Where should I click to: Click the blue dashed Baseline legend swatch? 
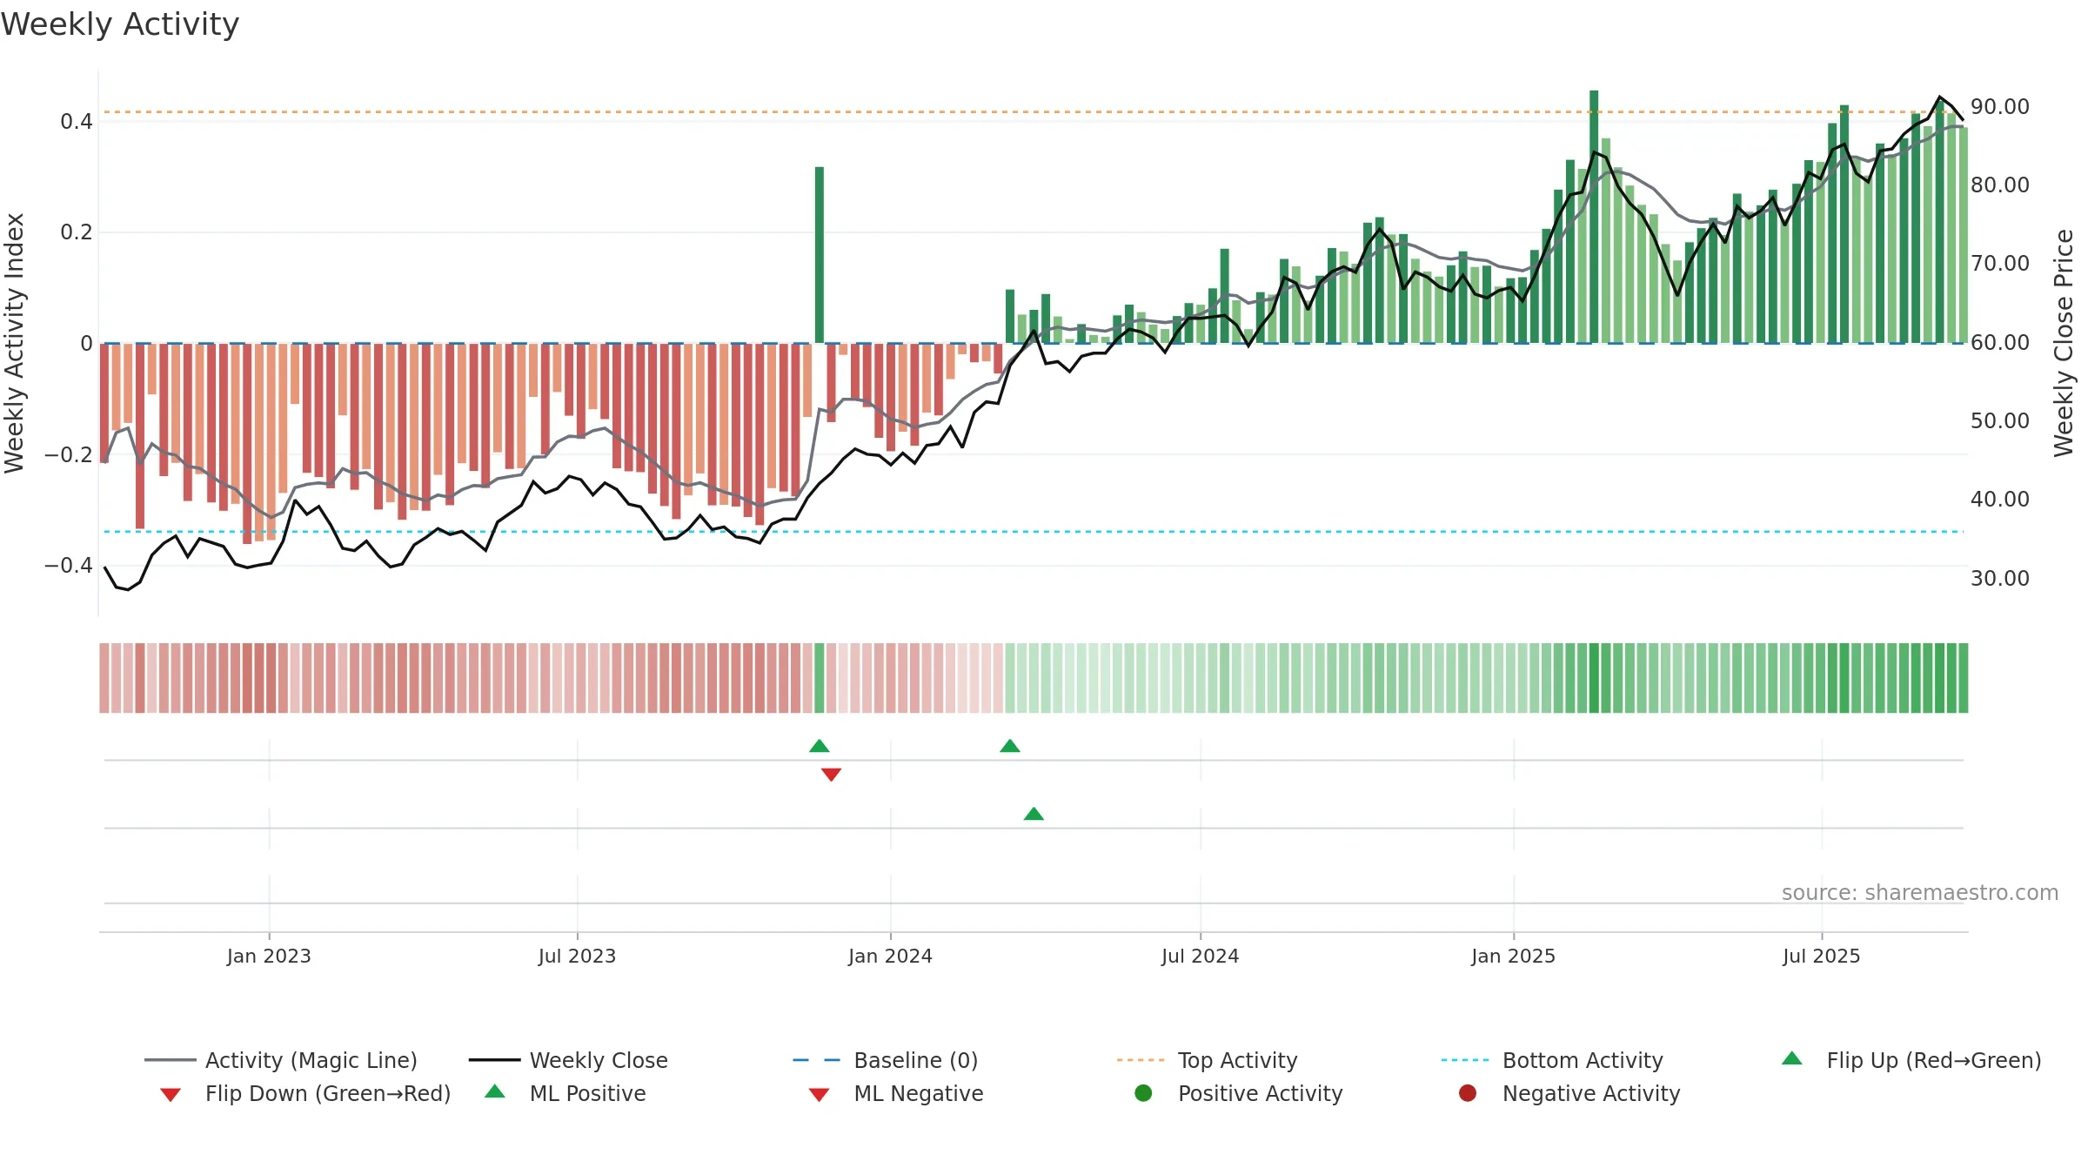pos(817,1060)
